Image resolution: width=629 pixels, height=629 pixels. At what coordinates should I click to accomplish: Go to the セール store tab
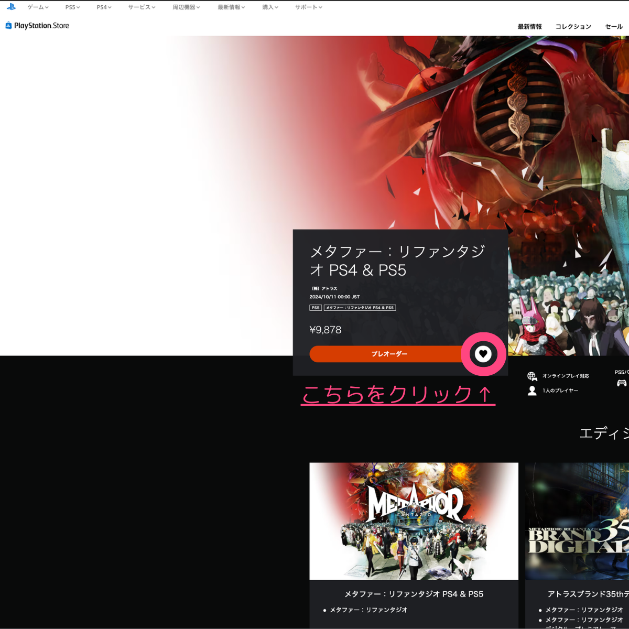(x=614, y=26)
